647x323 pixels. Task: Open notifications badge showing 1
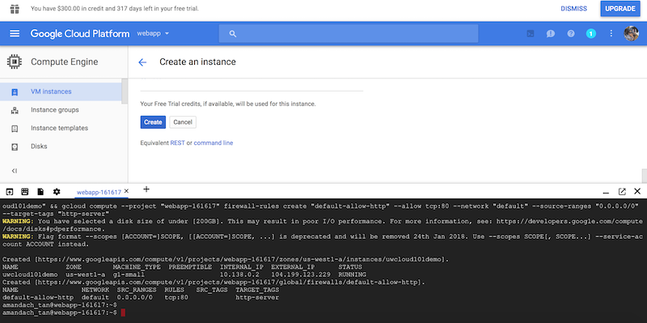coord(591,33)
